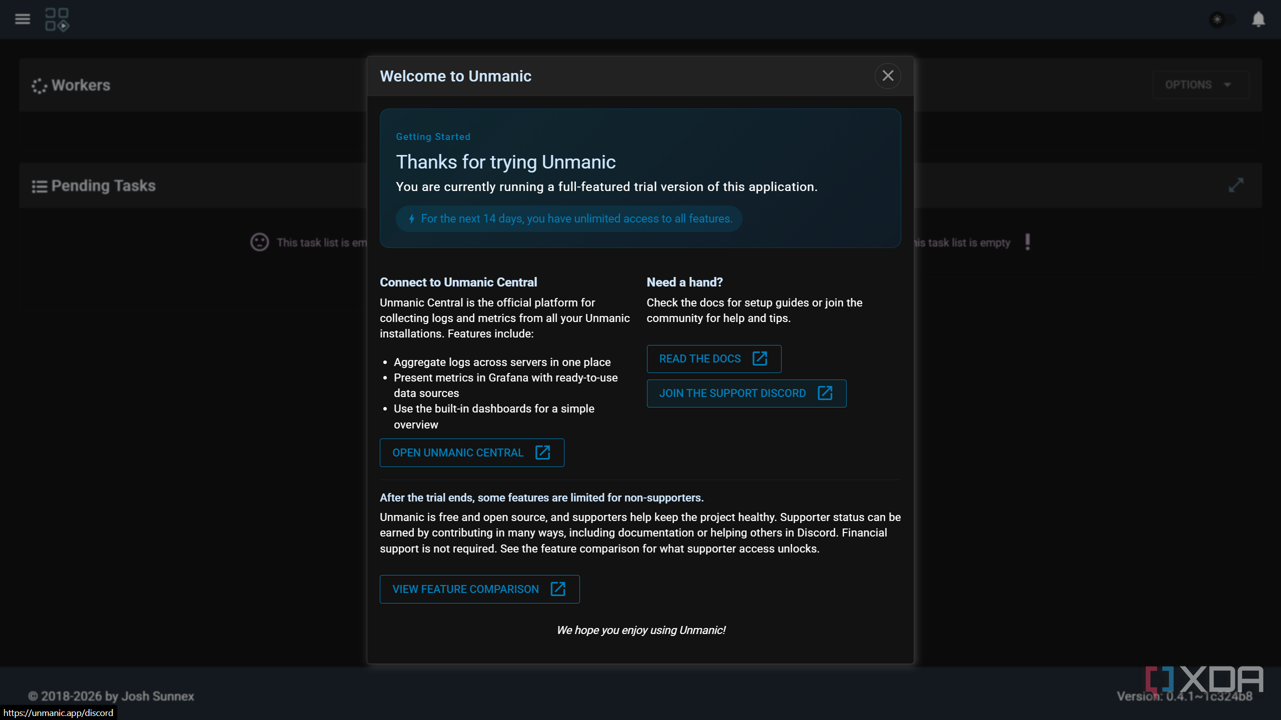Click 'Aggregate logs across servers' bullet
This screenshot has height=720, width=1281.
click(x=502, y=362)
